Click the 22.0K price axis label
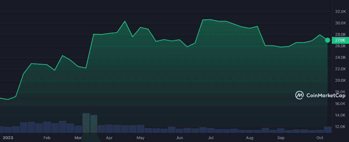The image size is (349, 142). click(x=340, y=69)
